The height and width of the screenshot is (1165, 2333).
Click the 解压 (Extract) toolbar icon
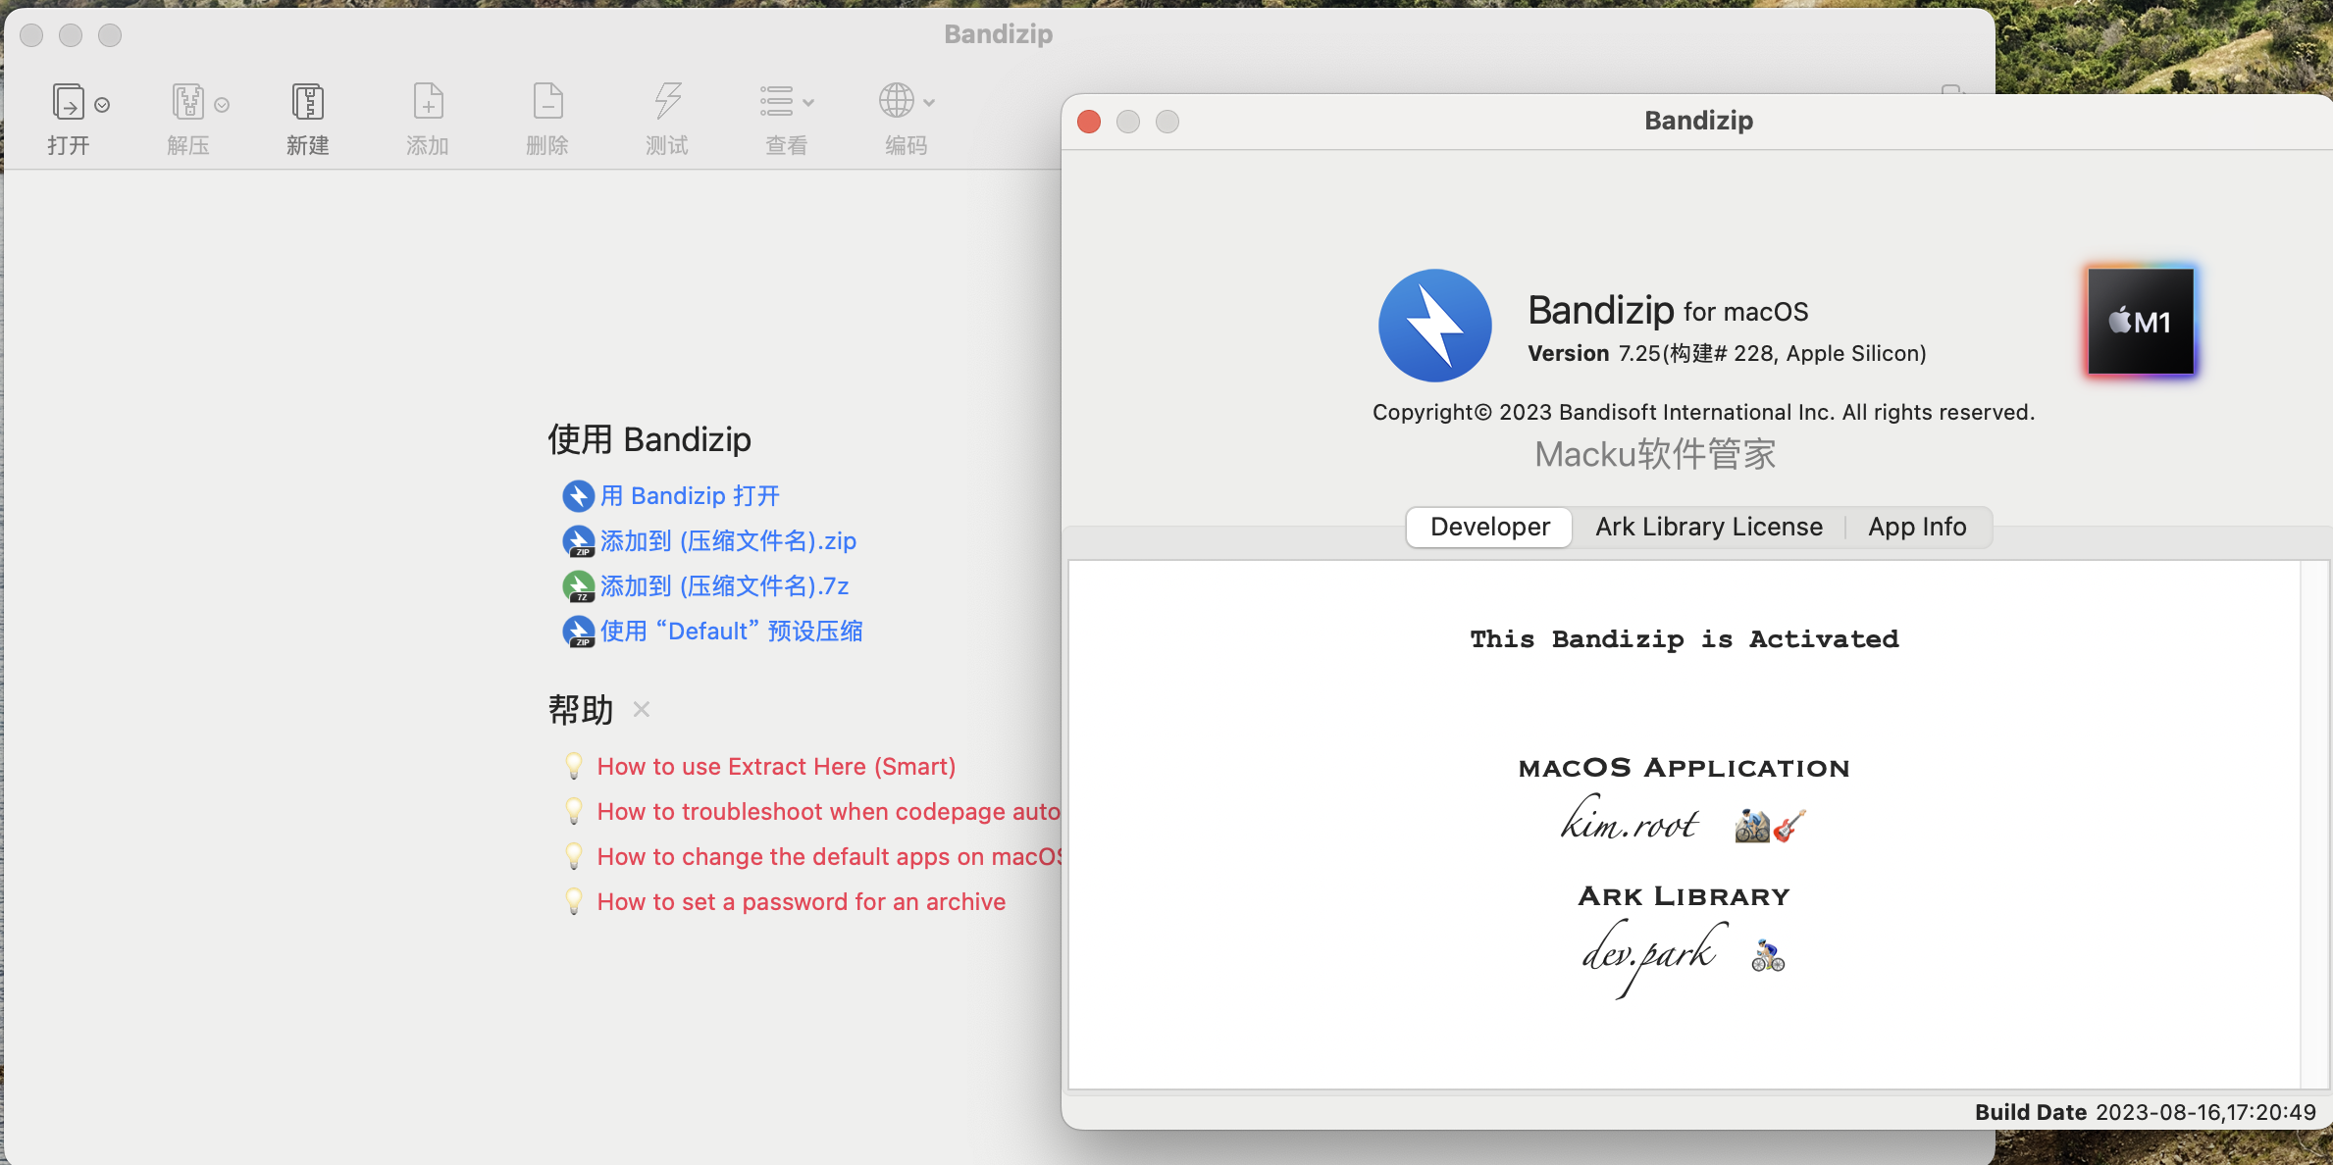tap(187, 102)
